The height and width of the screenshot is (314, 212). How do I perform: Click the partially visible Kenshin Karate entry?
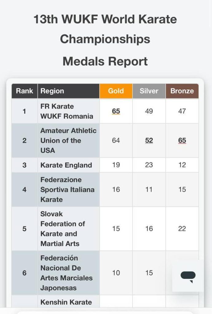66,302
